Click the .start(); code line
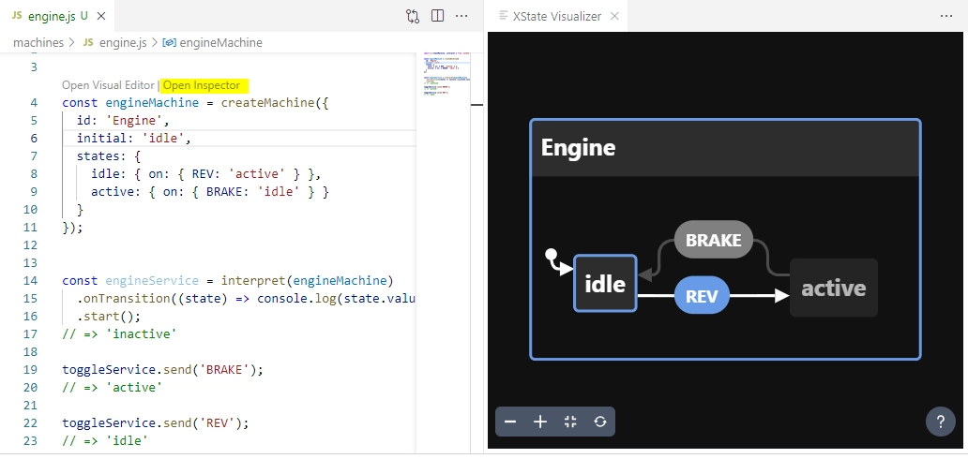 [x=109, y=317]
